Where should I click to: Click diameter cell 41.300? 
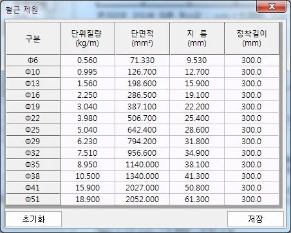click(x=197, y=176)
